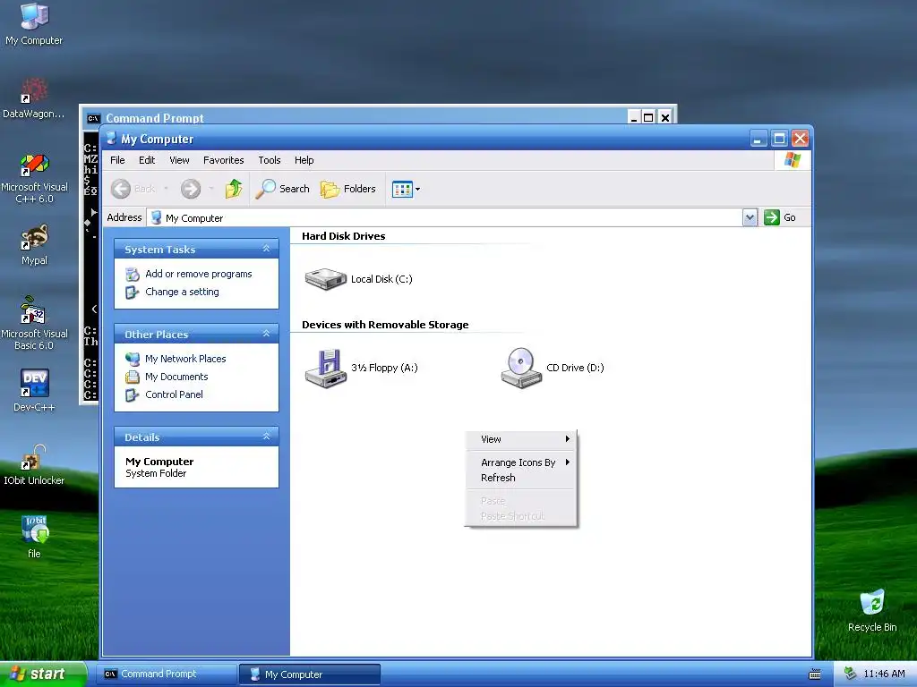Switch to Command Prompt taskbar button

click(168, 674)
